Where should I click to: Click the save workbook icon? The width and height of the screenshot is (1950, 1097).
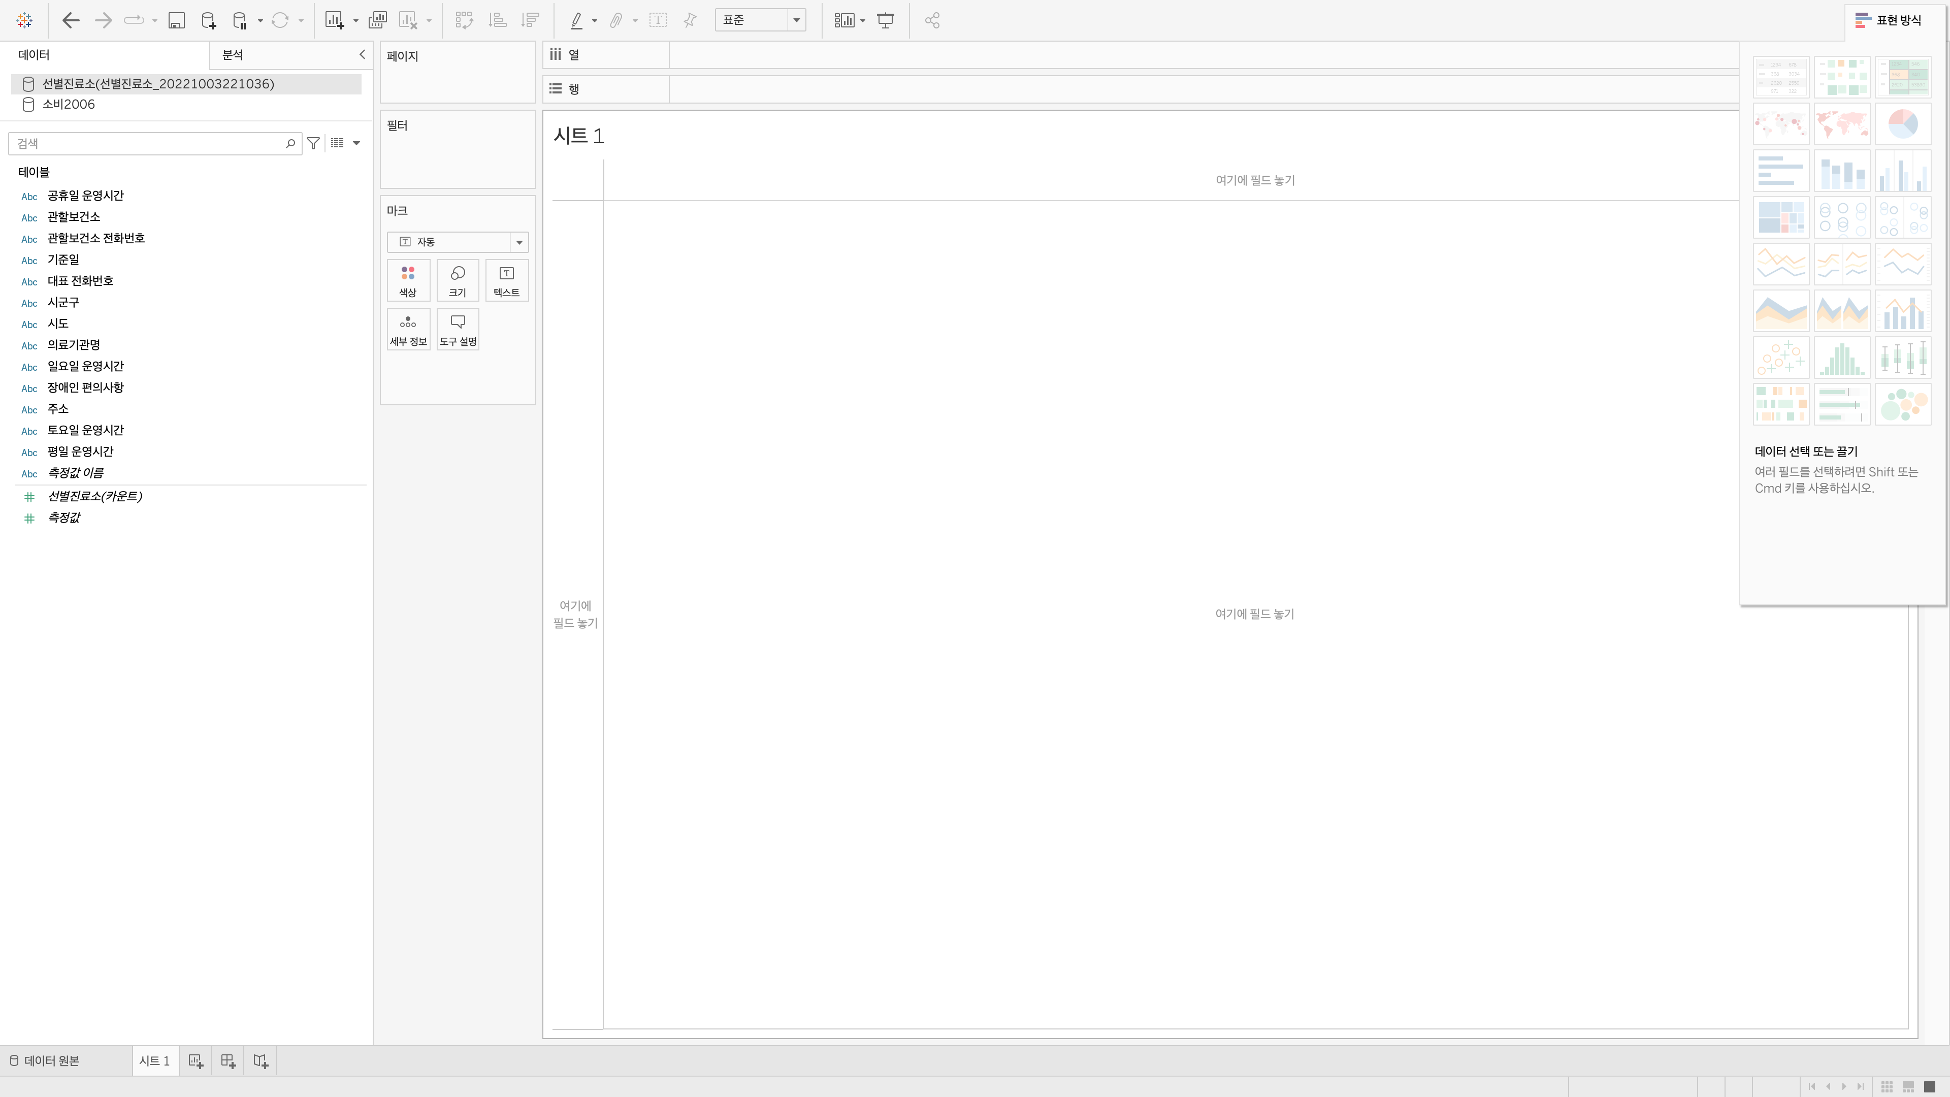point(176,20)
